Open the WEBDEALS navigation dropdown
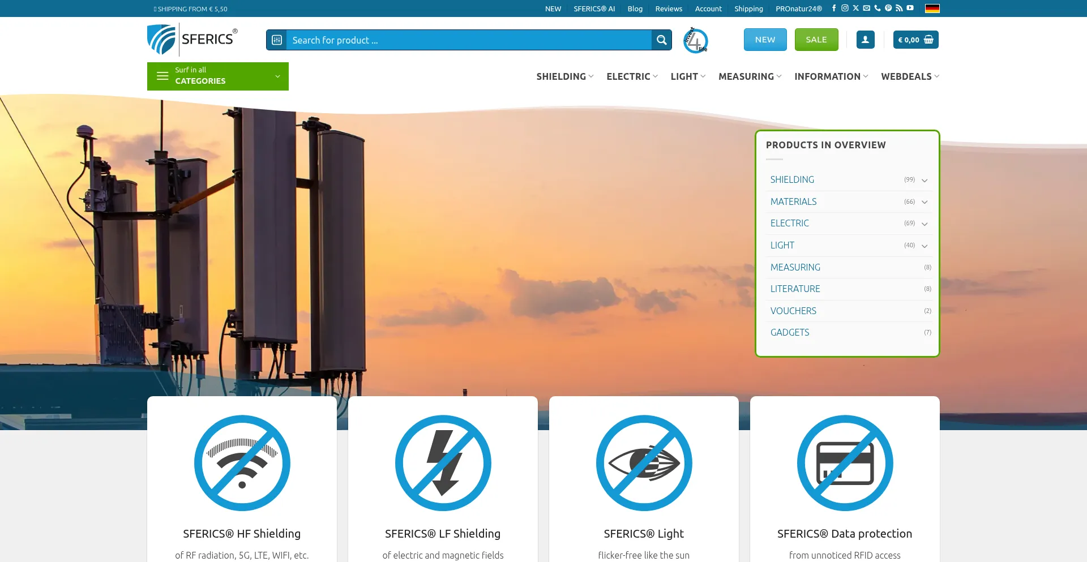Image resolution: width=1087 pixels, height=562 pixels. pos(910,76)
